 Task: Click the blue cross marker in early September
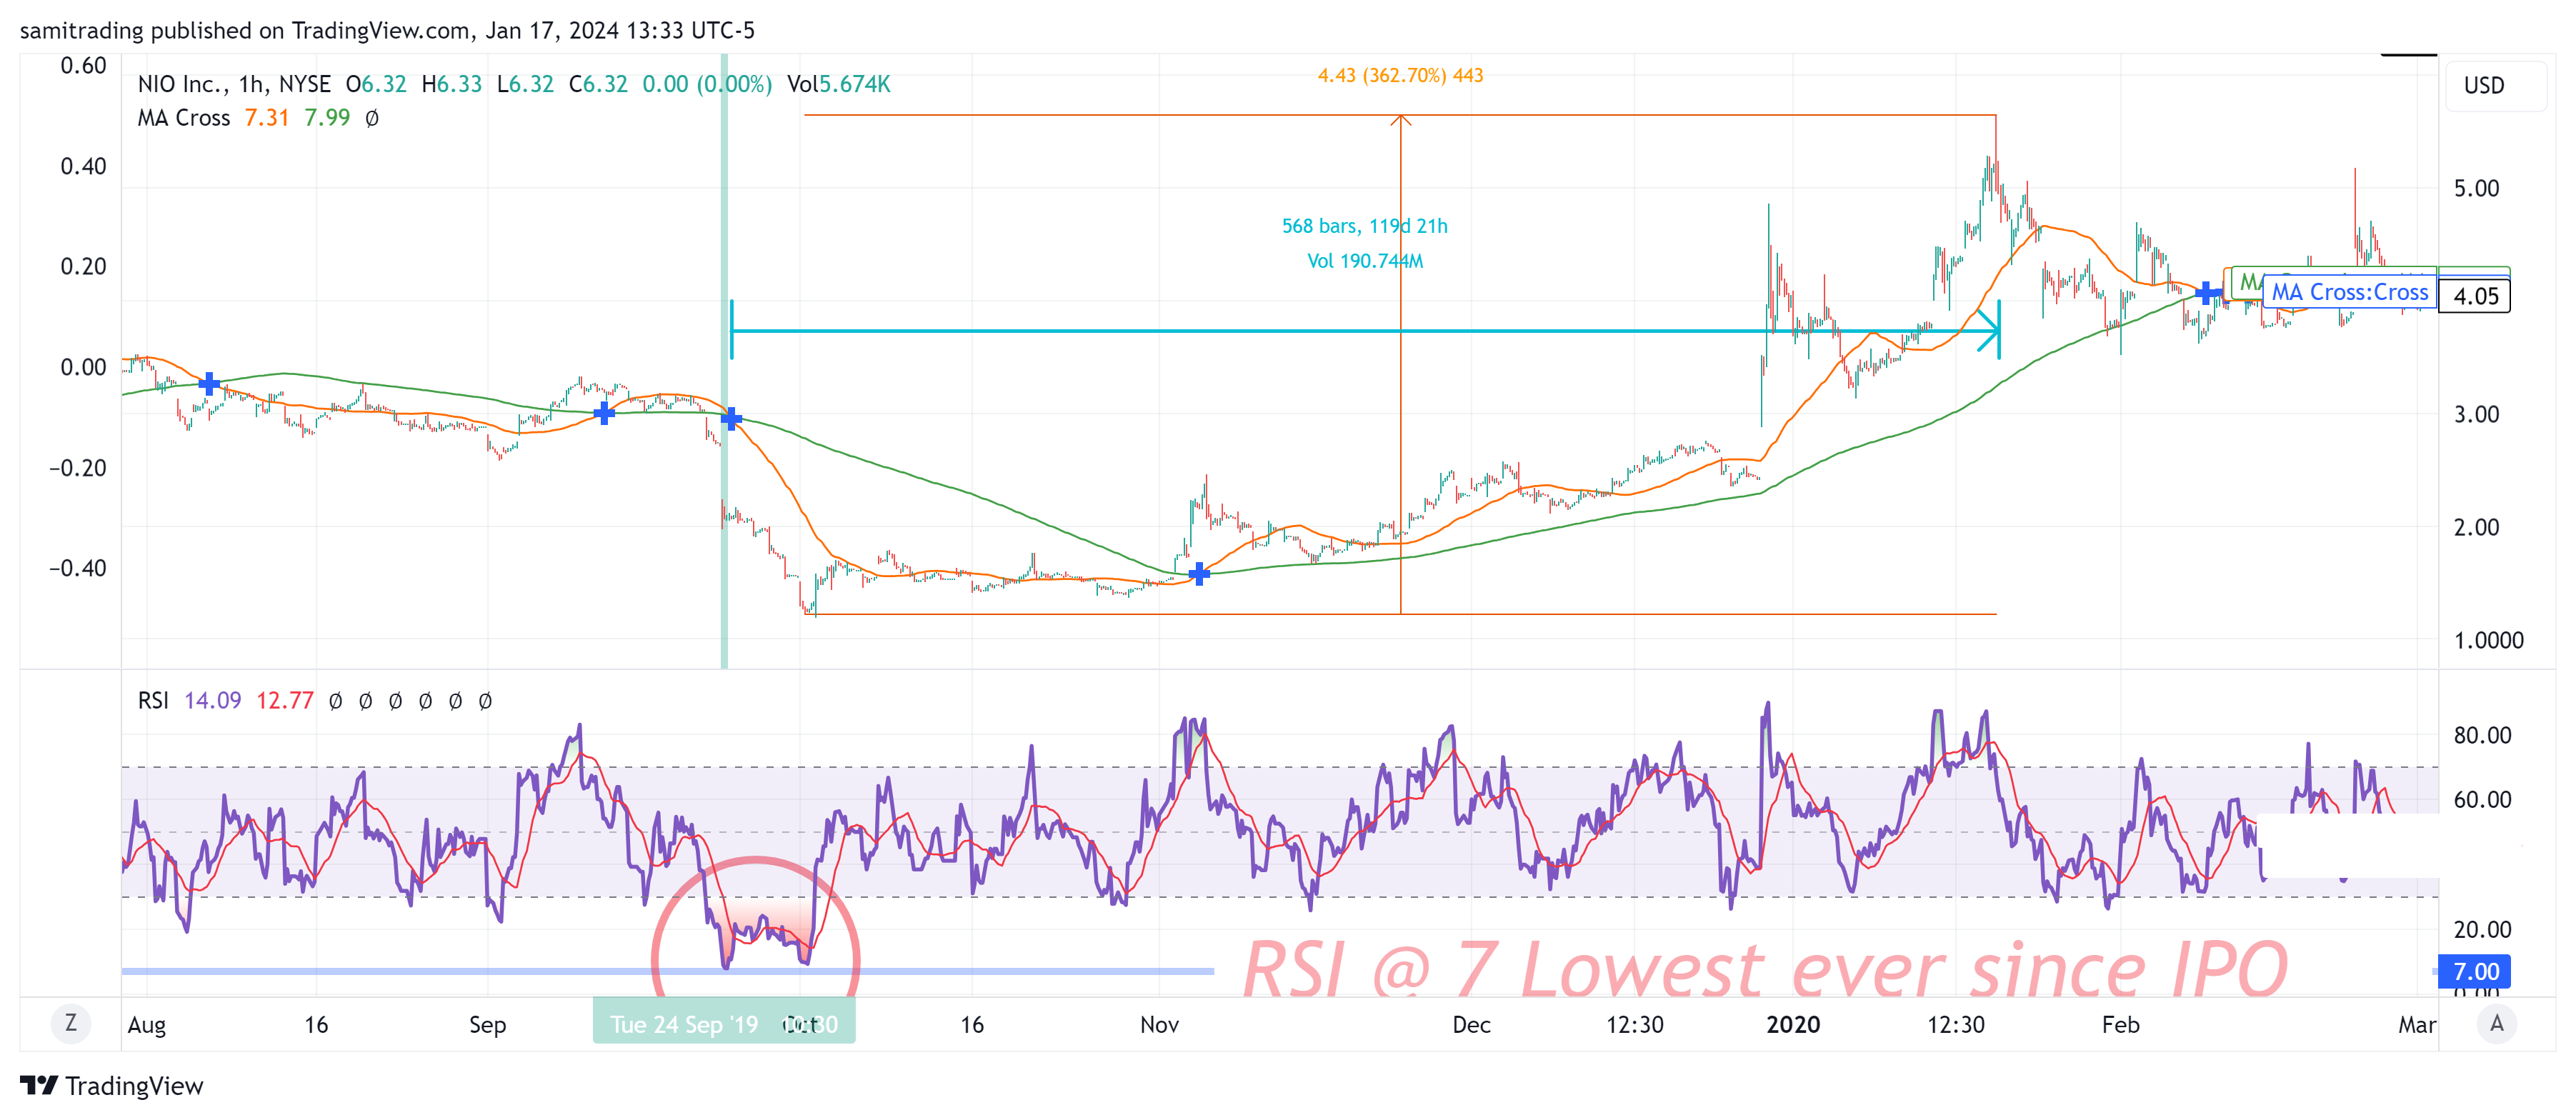click(604, 413)
